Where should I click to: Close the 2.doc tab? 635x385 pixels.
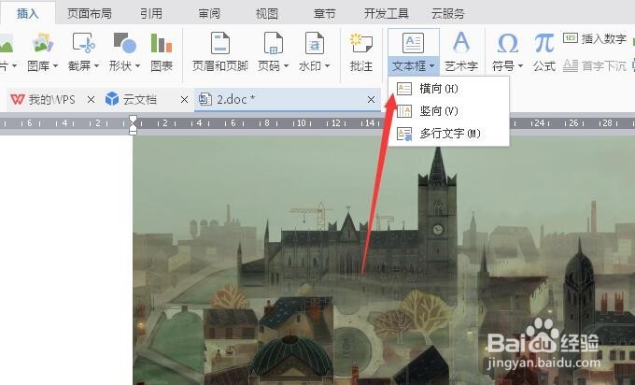[371, 99]
